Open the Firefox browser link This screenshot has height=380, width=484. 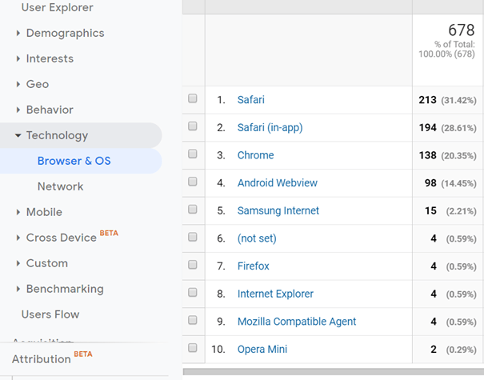[x=254, y=266]
